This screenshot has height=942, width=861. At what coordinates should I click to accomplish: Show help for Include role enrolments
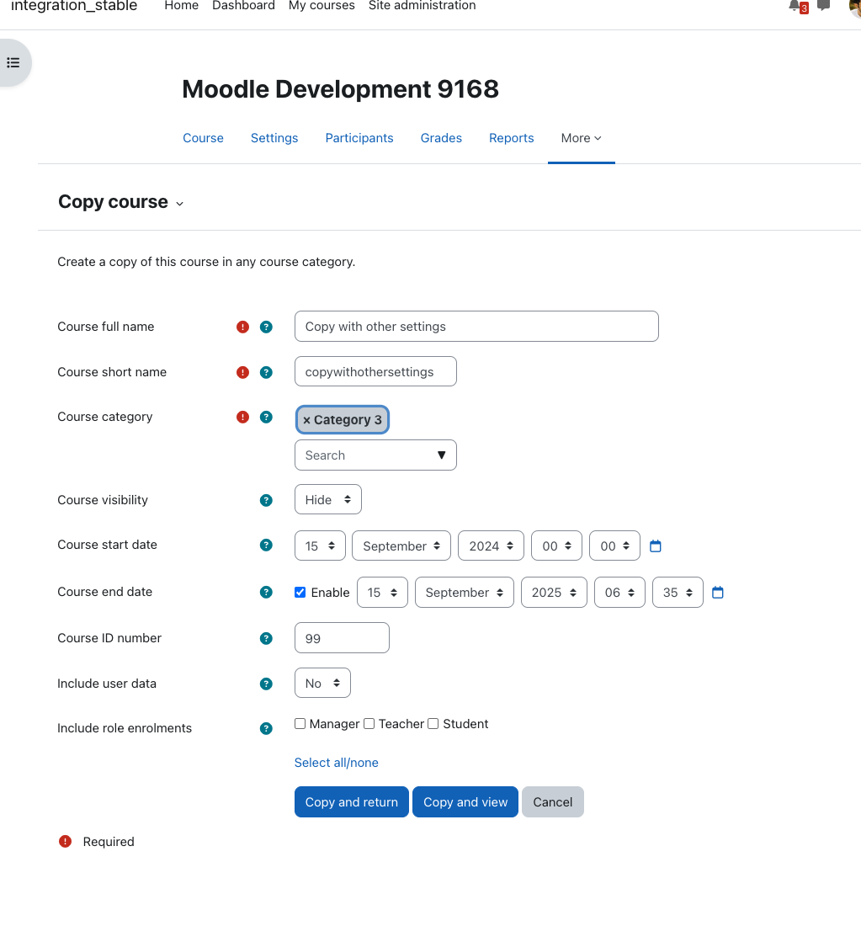coord(266,729)
